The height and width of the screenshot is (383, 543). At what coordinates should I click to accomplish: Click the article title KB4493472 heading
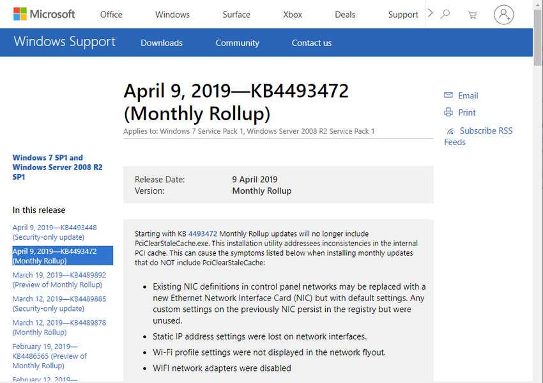pos(236,102)
